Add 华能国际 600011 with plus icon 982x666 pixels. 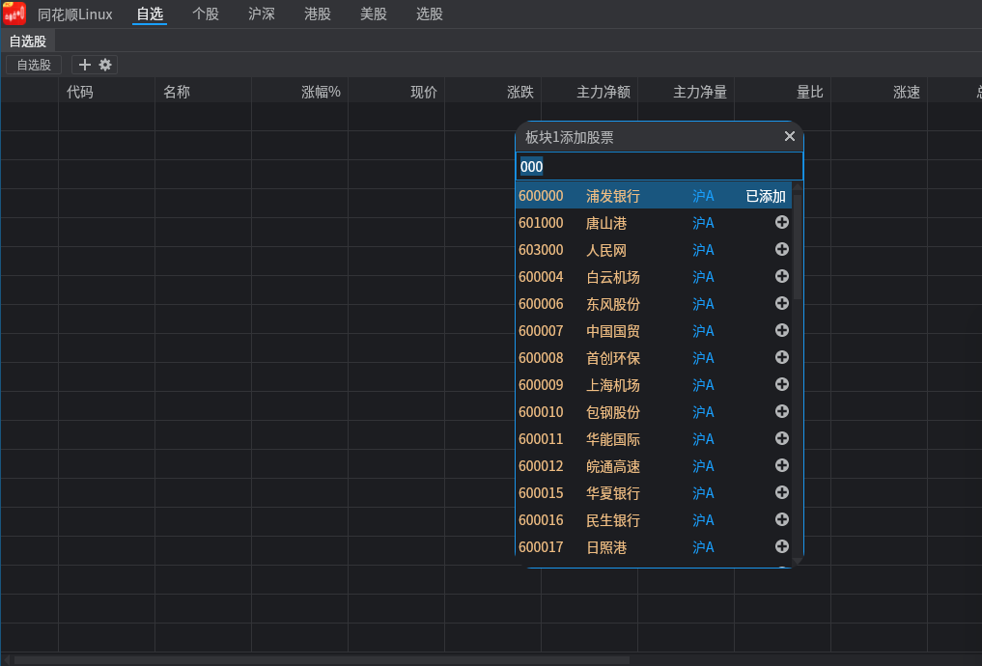781,438
